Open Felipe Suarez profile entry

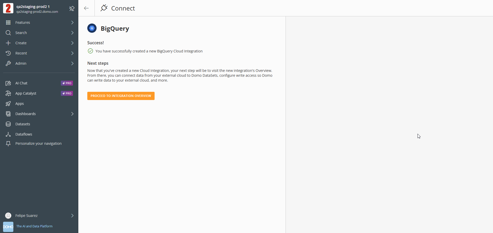[39, 216]
